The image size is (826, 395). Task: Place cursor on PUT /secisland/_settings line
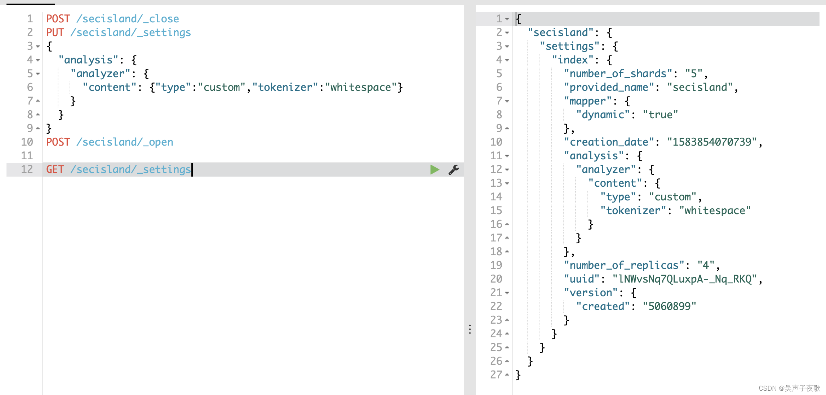[119, 32]
